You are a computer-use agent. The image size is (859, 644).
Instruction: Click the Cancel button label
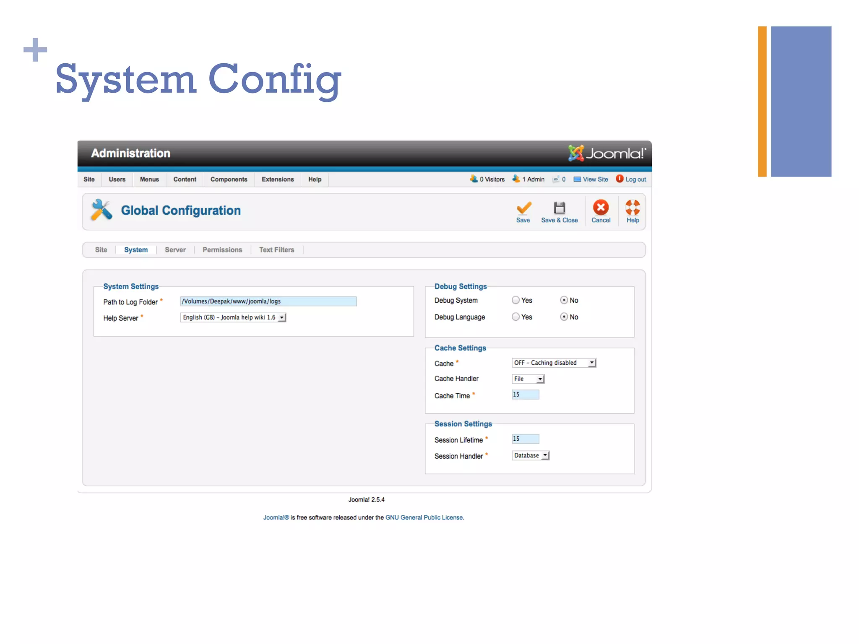click(x=601, y=220)
